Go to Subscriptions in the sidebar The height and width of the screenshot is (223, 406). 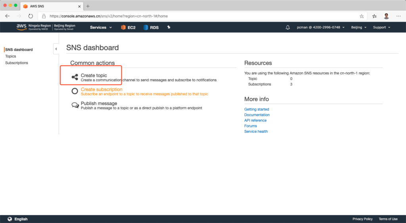tap(17, 63)
